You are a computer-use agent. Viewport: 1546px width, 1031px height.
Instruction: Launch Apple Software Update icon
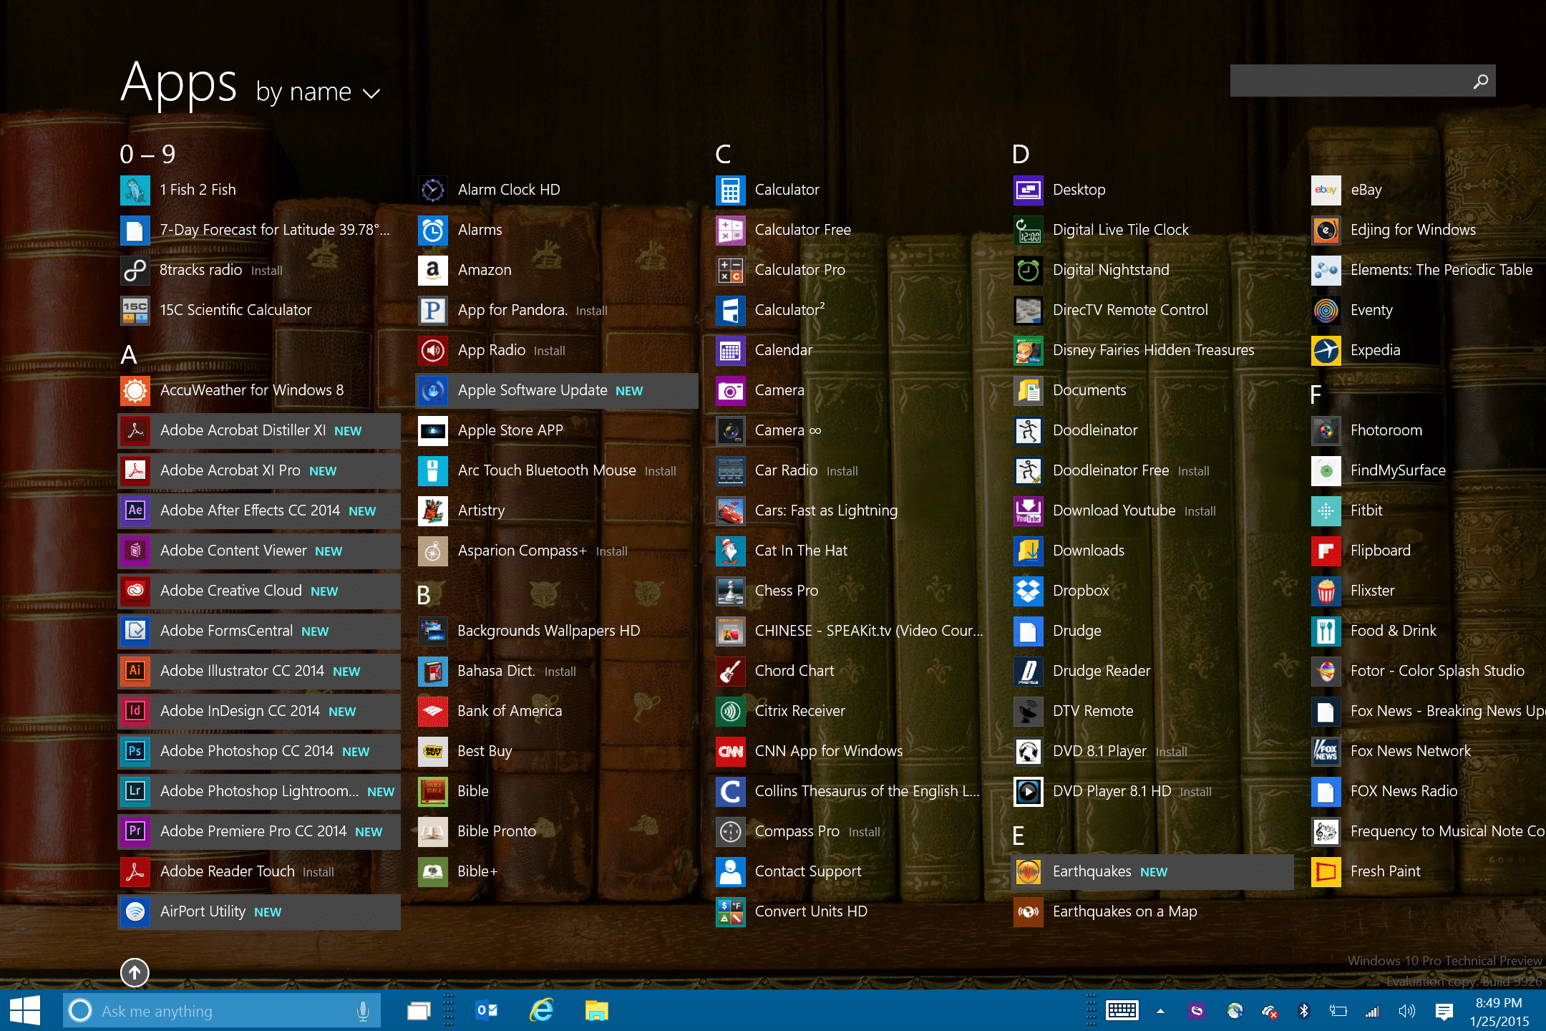(x=433, y=390)
